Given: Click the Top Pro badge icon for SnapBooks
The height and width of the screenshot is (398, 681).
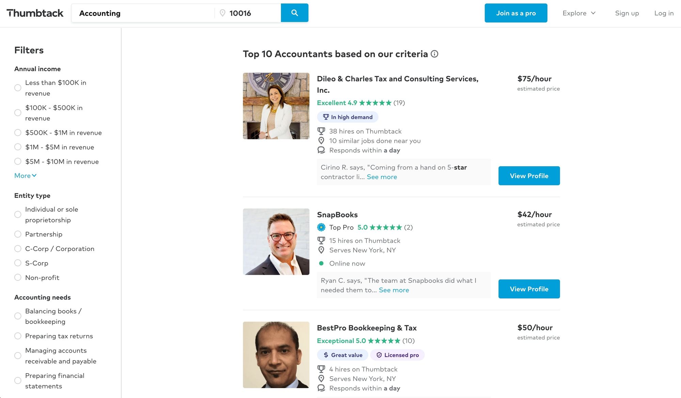Looking at the screenshot, I should (321, 227).
